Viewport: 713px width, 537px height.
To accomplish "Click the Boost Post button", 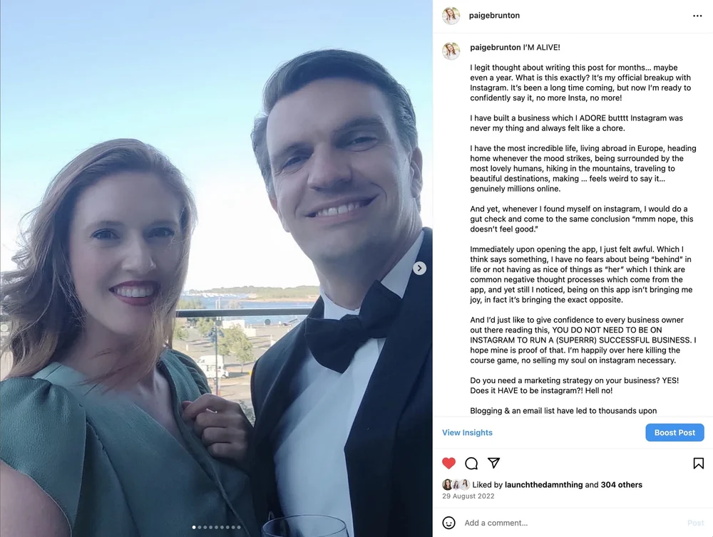I will tap(674, 432).
